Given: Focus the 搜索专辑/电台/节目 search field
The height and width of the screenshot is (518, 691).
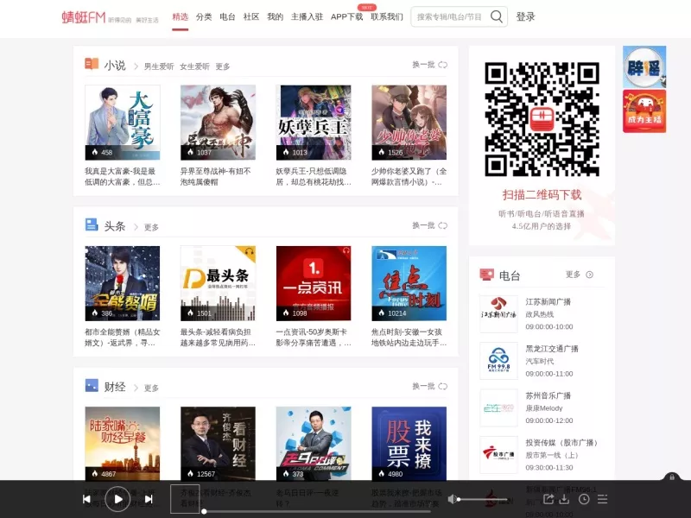Looking at the screenshot, I should (450, 16).
